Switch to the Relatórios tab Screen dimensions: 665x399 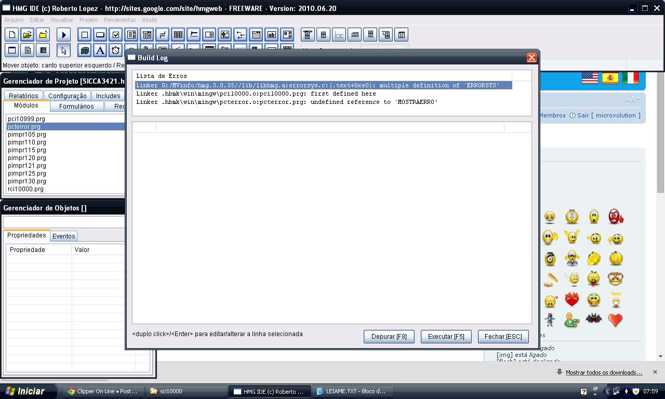coord(23,96)
